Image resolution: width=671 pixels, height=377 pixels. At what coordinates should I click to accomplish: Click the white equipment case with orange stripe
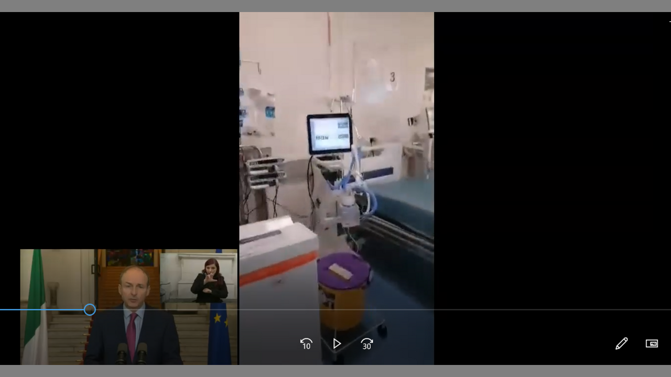coord(278,251)
